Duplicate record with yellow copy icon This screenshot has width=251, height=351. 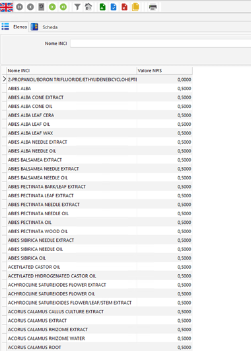135,7
